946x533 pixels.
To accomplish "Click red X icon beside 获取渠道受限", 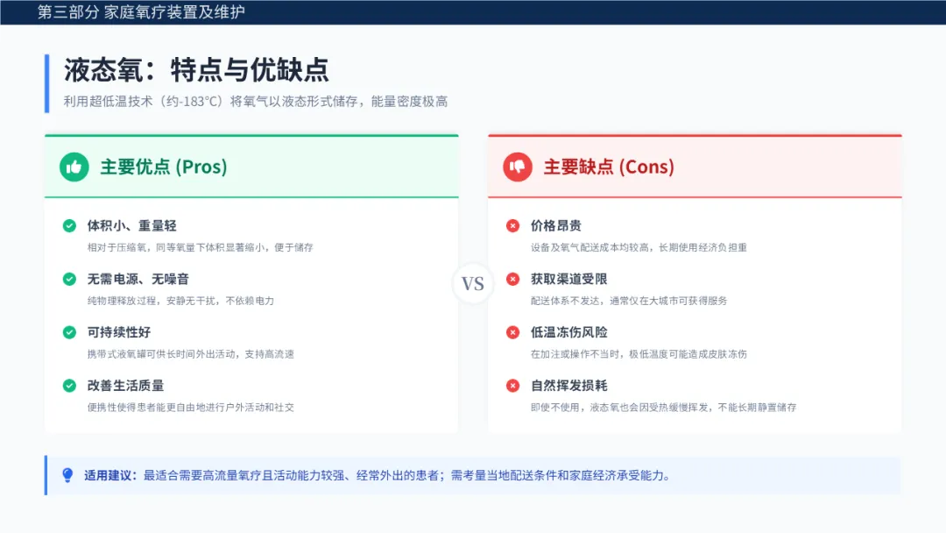I will pos(513,279).
